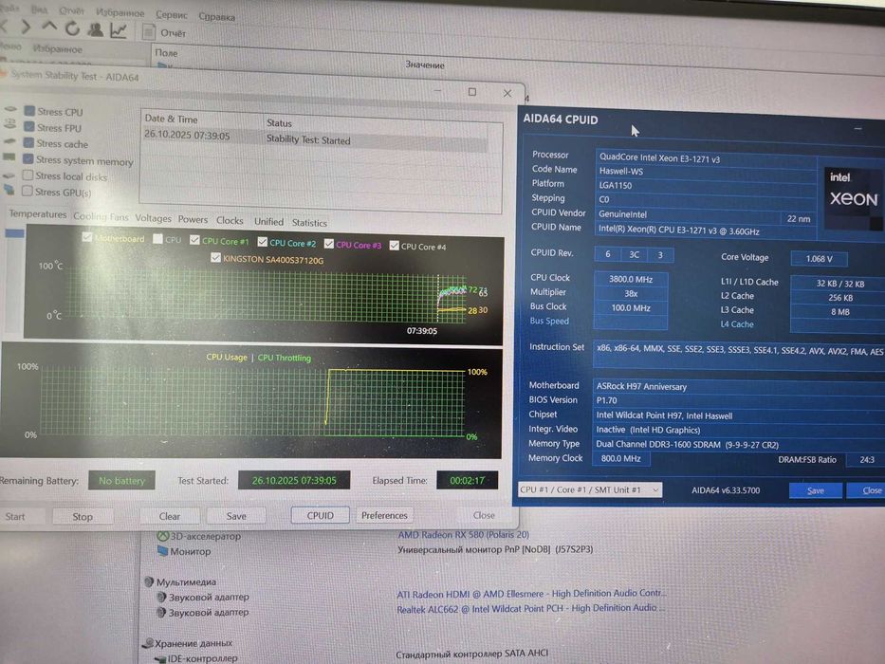This screenshot has height=664, width=885.
Task: Click Save in AIDA64 CPUID panel
Action: point(816,490)
